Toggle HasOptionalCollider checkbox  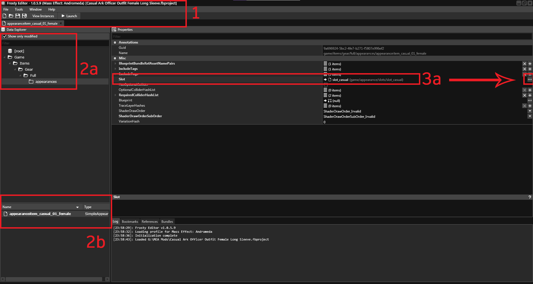(x=326, y=85)
